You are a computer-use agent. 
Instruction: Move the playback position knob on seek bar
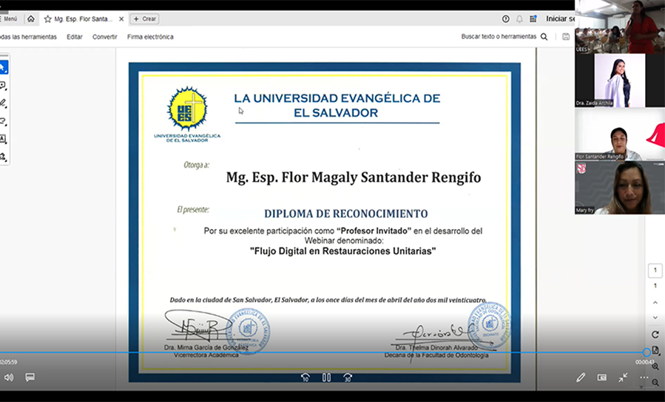(647, 352)
